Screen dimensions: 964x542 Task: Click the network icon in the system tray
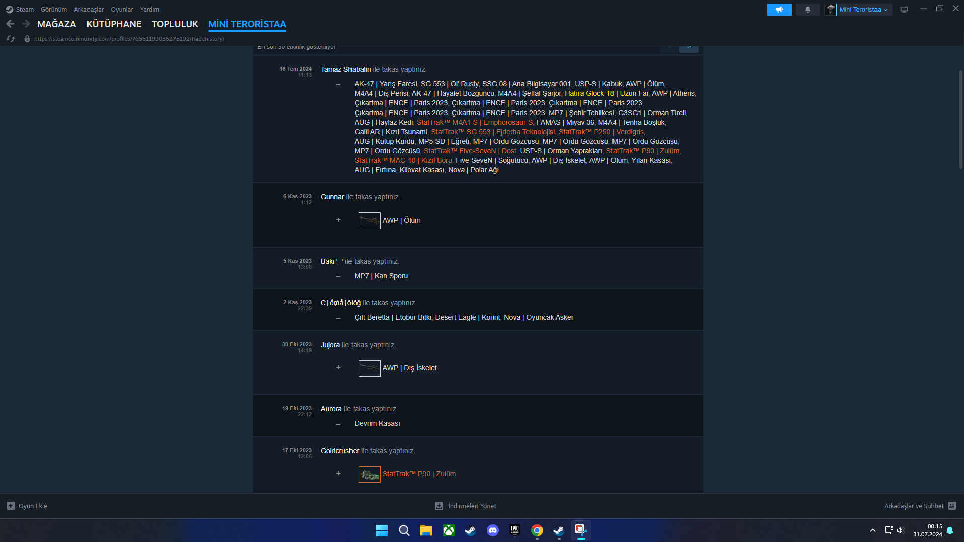click(889, 530)
